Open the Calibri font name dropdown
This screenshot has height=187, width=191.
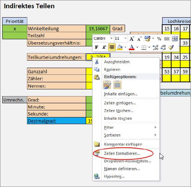(111, 39)
